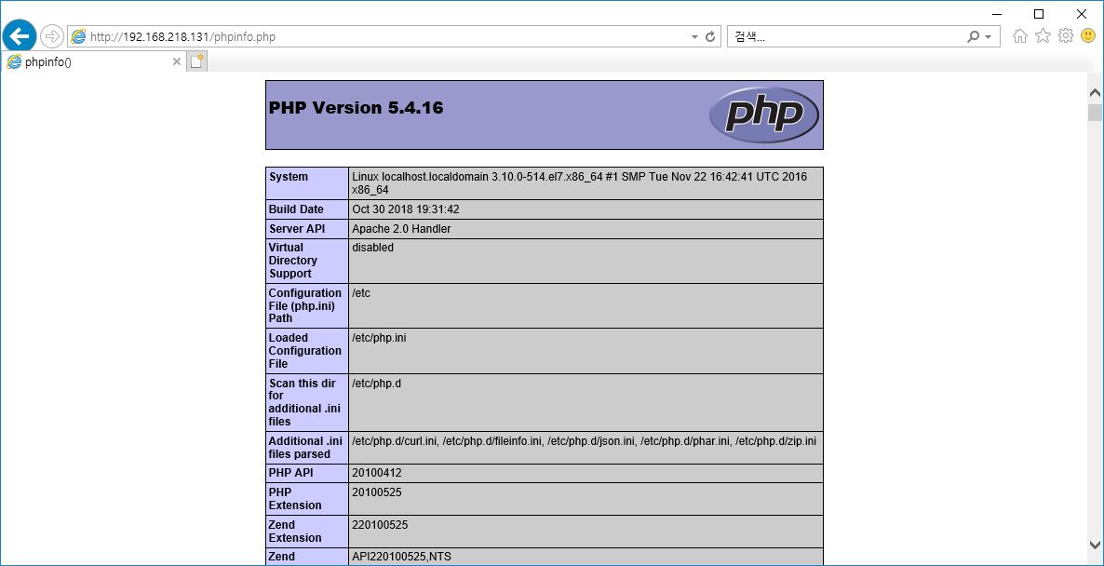The height and width of the screenshot is (566, 1104).
Task: Click Apache 2.0 Handler value
Action: tap(401, 229)
